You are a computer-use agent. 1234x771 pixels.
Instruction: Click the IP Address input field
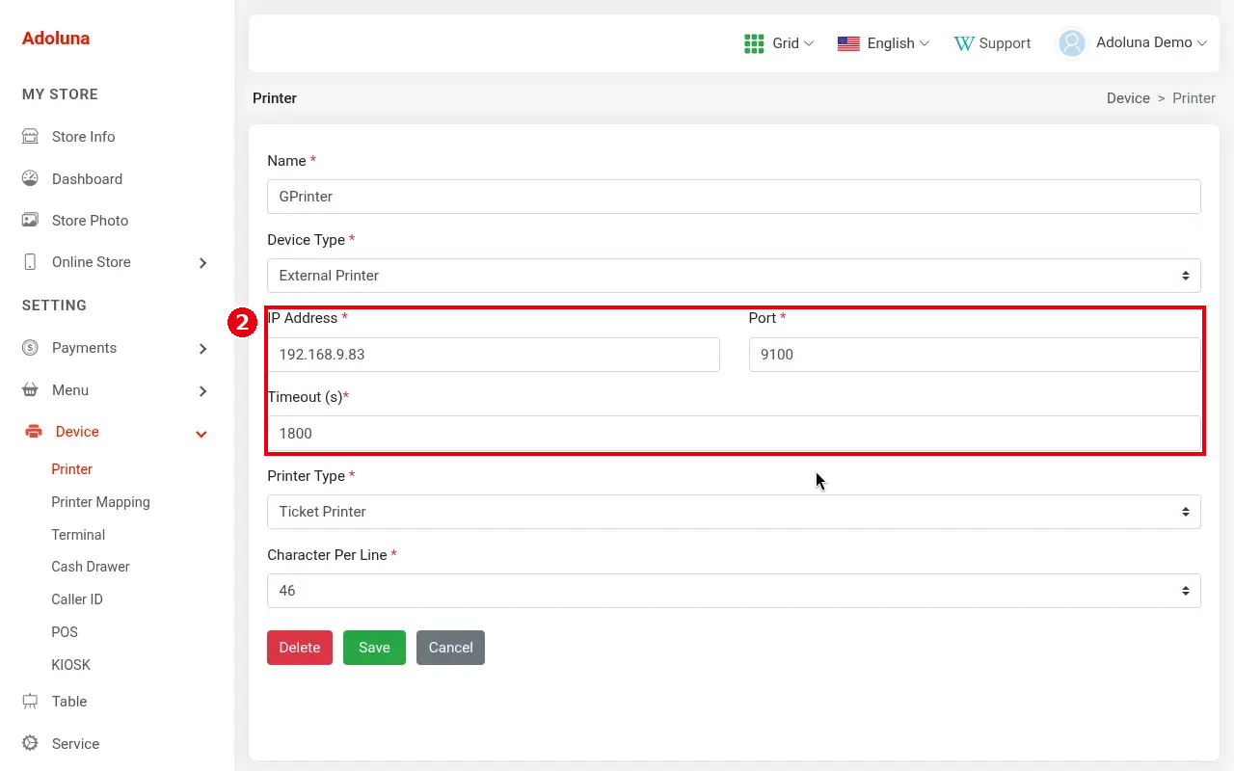[494, 355]
